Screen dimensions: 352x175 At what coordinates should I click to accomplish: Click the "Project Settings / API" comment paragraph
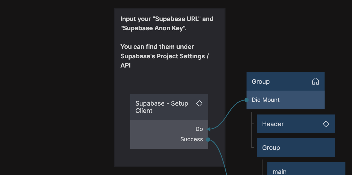pos(164,56)
